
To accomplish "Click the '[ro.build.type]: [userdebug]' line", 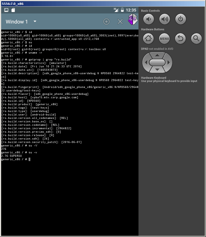I will 25,111.
